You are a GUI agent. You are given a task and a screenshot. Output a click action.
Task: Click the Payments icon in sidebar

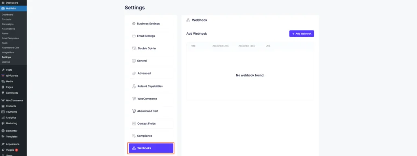(3, 112)
